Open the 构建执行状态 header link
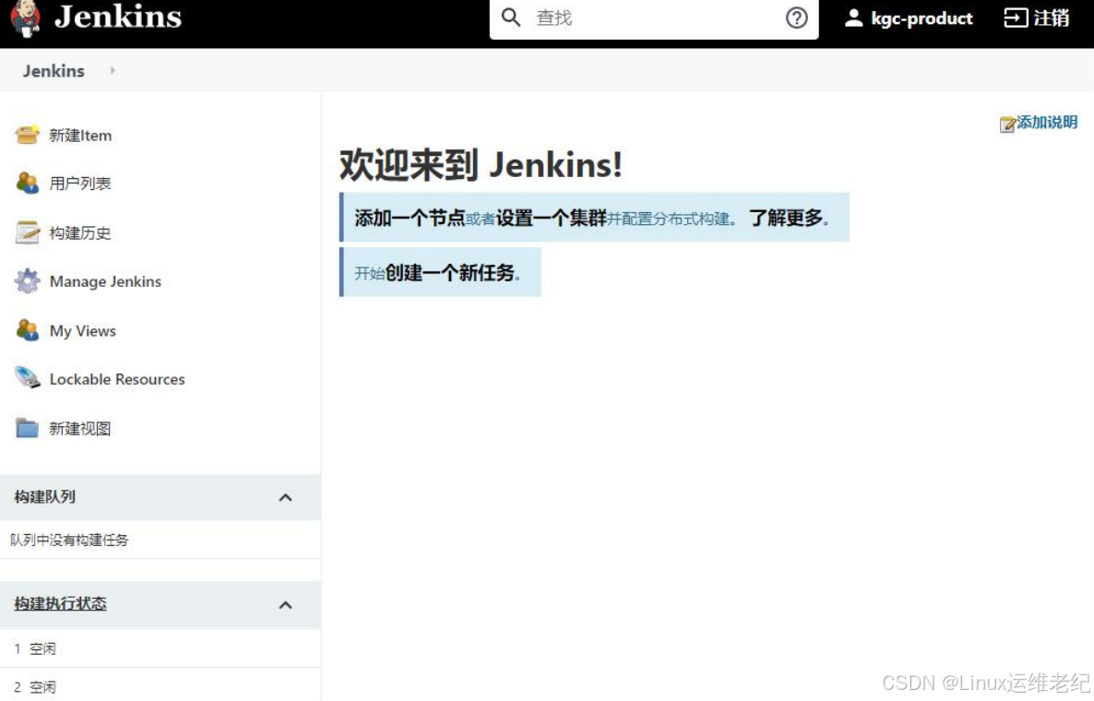The height and width of the screenshot is (701, 1094). tap(60, 603)
